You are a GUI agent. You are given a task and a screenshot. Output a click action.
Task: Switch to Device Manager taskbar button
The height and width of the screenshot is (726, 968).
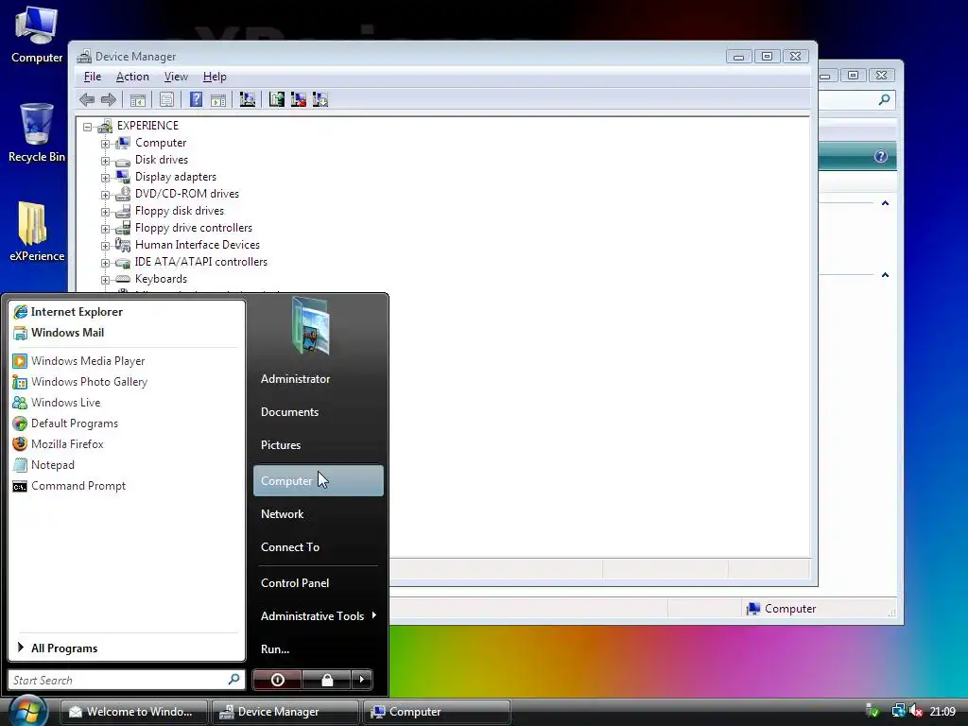[285, 712]
